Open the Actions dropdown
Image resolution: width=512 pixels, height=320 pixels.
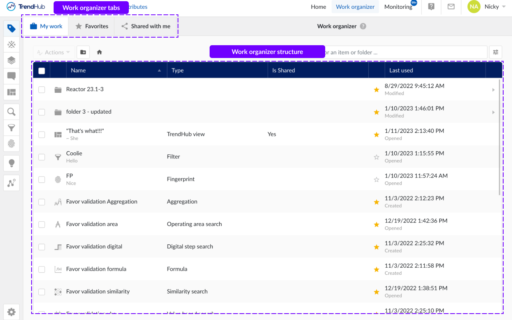(x=54, y=52)
